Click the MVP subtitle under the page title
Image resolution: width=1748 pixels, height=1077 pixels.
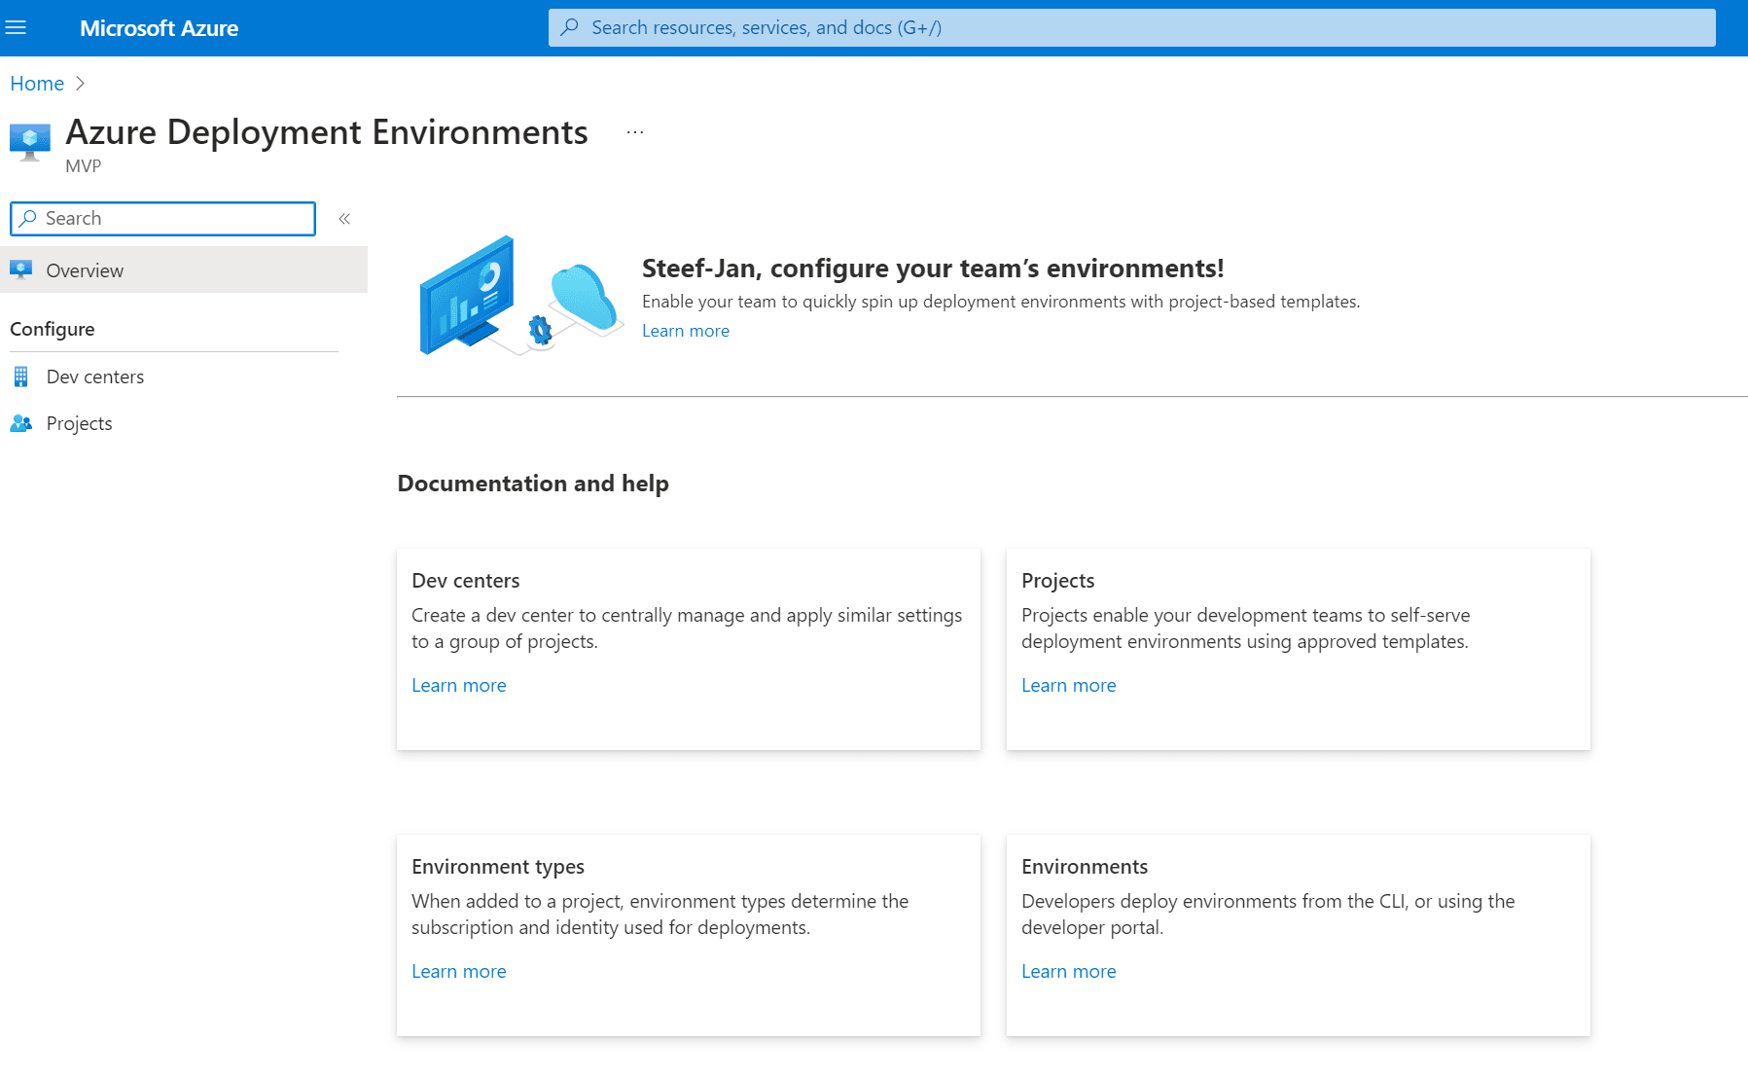click(x=84, y=166)
